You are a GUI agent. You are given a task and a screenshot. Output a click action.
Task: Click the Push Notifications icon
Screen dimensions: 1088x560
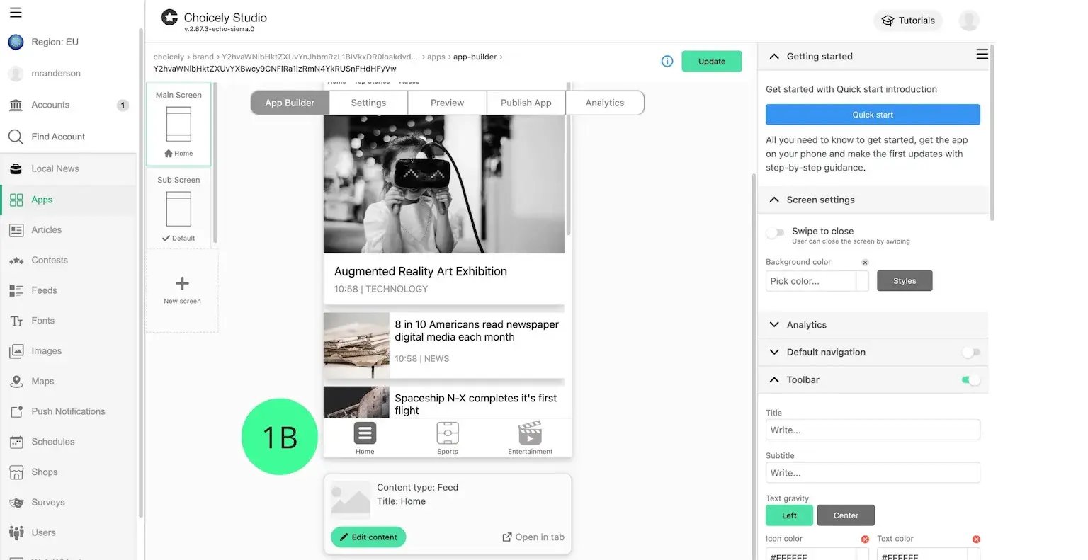point(16,412)
